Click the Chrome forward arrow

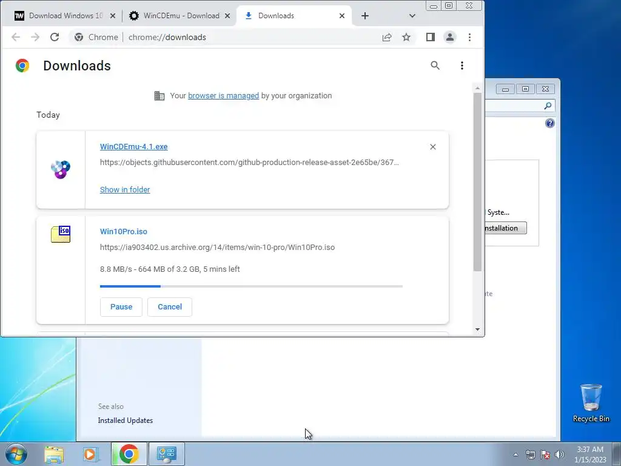coord(35,37)
